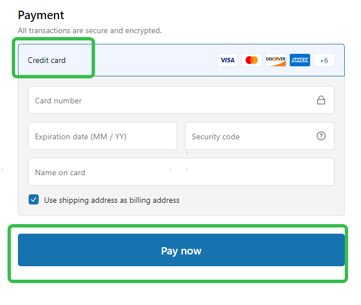Show the +6 additional card brands
Viewport: 361px width, 305px height.
click(x=324, y=60)
